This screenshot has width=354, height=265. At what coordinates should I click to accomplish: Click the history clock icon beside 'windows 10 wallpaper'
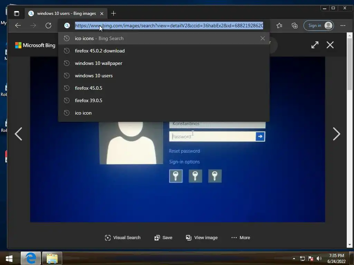coord(67,63)
